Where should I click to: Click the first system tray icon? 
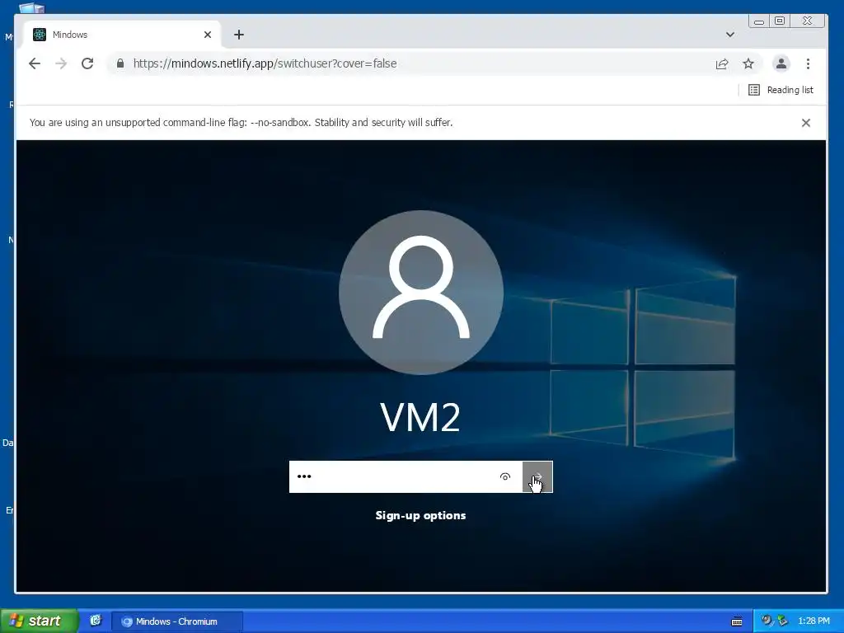pos(766,621)
